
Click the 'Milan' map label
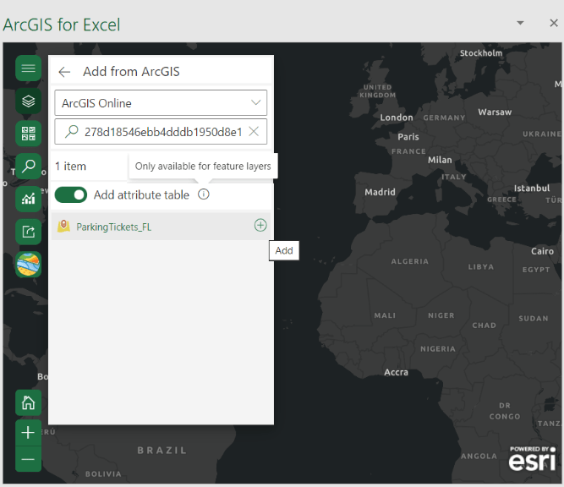click(x=440, y=160)
